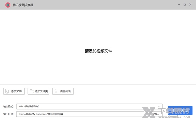
Task: Click the 腾讯视频转换器 app logo icon
Action: tap(8, 5)
